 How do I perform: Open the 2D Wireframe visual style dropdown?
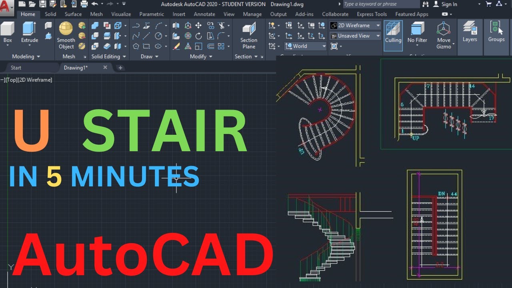click(356, 25)
